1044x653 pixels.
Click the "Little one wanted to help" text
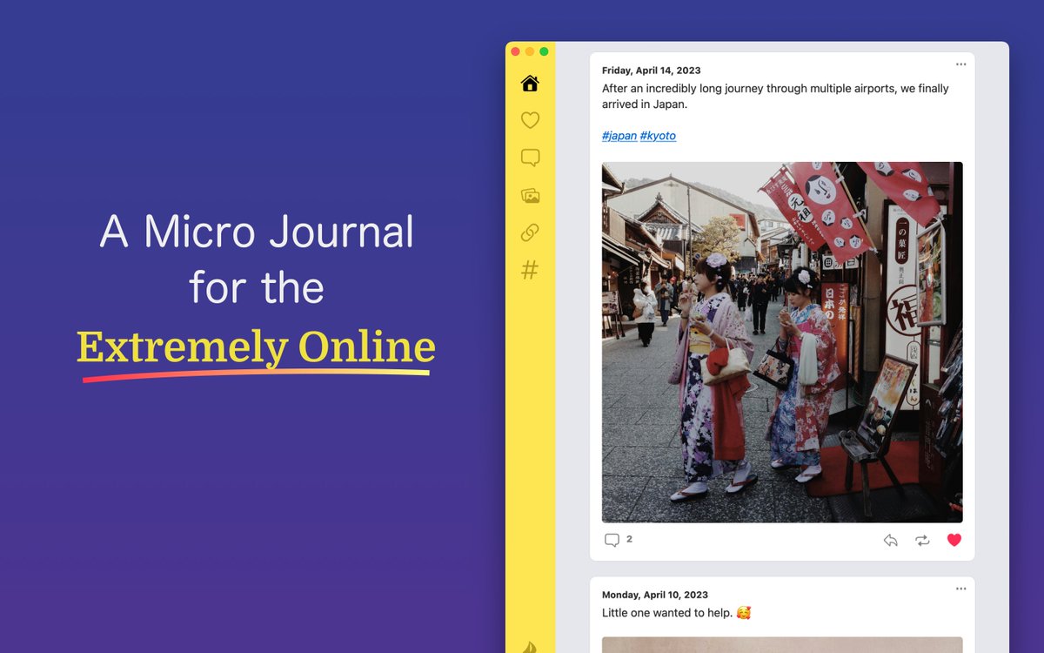pyautogui.click(x=667, y=613)
